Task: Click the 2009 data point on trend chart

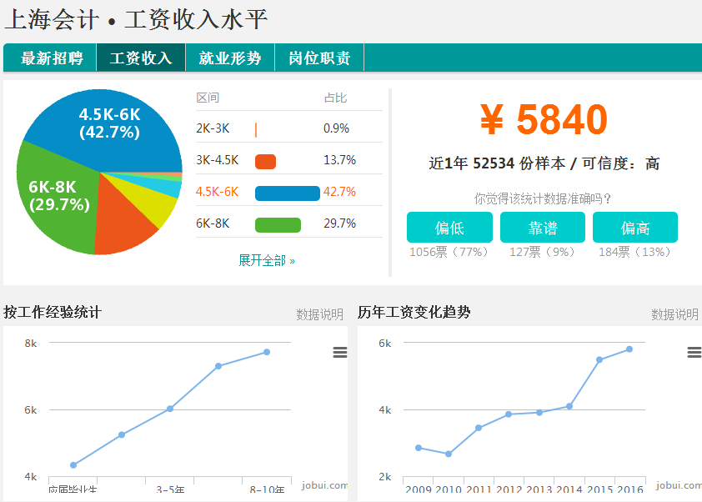Action: click(x=419, y=447)
